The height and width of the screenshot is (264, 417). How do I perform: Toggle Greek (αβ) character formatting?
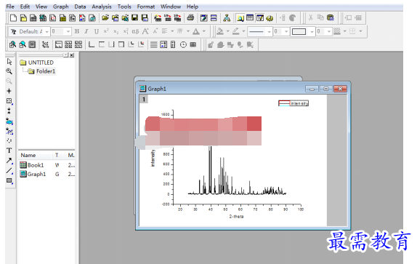point(135,31)
